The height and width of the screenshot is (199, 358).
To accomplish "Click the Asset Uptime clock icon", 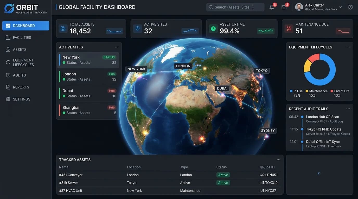I will [x=213, y=29].
